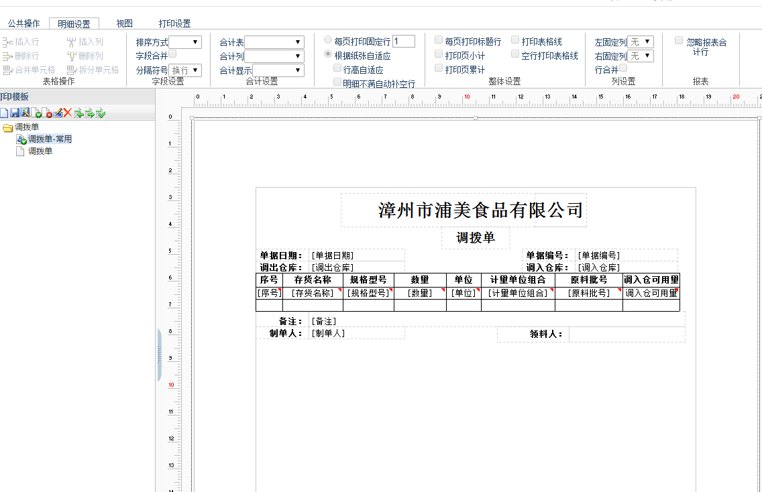Click the 插入列 insert column icon

pos(71,42)
